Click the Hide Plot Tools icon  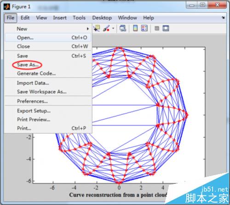(x=157, y=28)
